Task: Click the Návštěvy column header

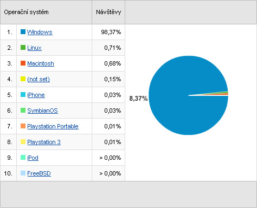Action: coord(108,12)
